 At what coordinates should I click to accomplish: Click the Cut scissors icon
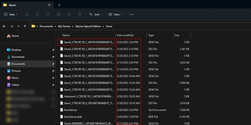pos(27,14)
